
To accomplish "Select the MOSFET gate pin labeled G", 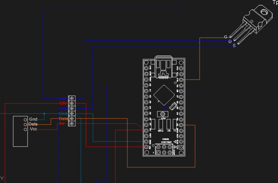I will click(231, 37).
